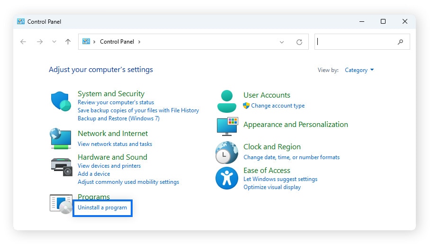The height and width of the screenshot is (244, 431).
Task: Open View network status and tasks
Action: tap(115, 144)
